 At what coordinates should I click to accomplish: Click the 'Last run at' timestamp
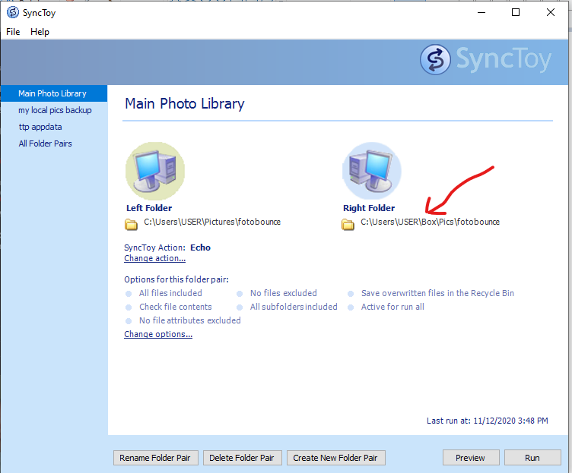(x=488, y=421)
